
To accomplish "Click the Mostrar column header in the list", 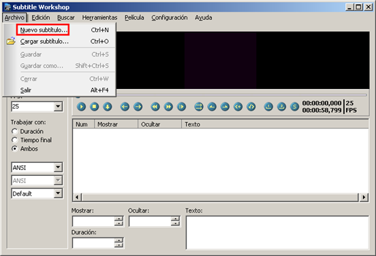I will click(x=116, y=124).
